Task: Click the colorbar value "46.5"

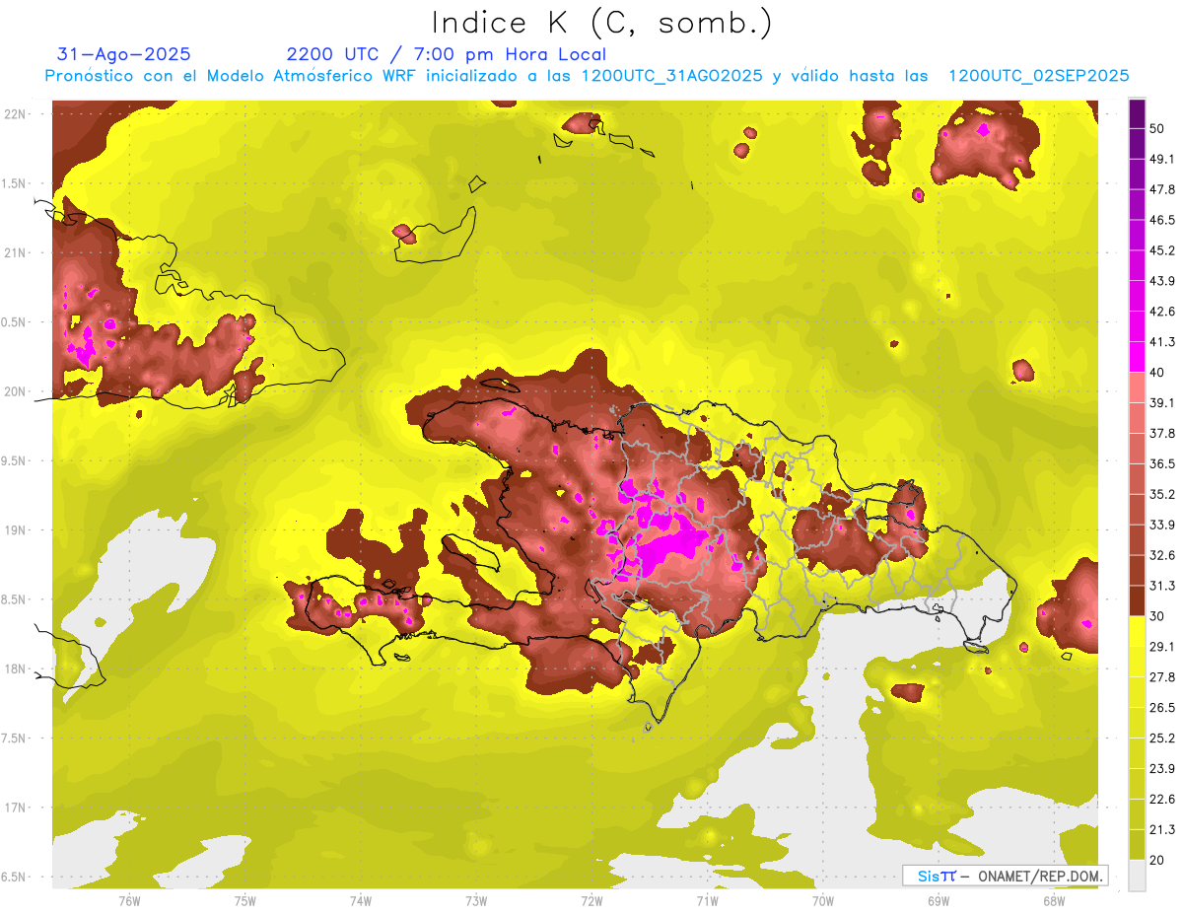Action: [x=1162, y=220]
